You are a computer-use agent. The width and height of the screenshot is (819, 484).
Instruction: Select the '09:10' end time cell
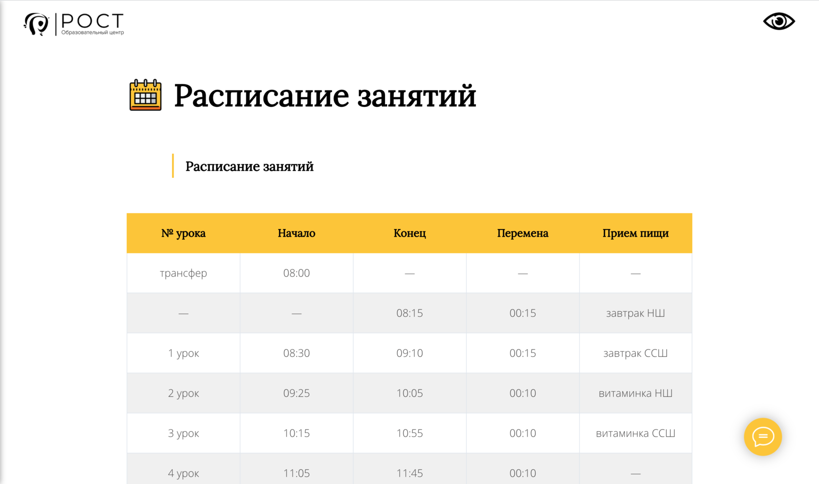click(409, 353)
